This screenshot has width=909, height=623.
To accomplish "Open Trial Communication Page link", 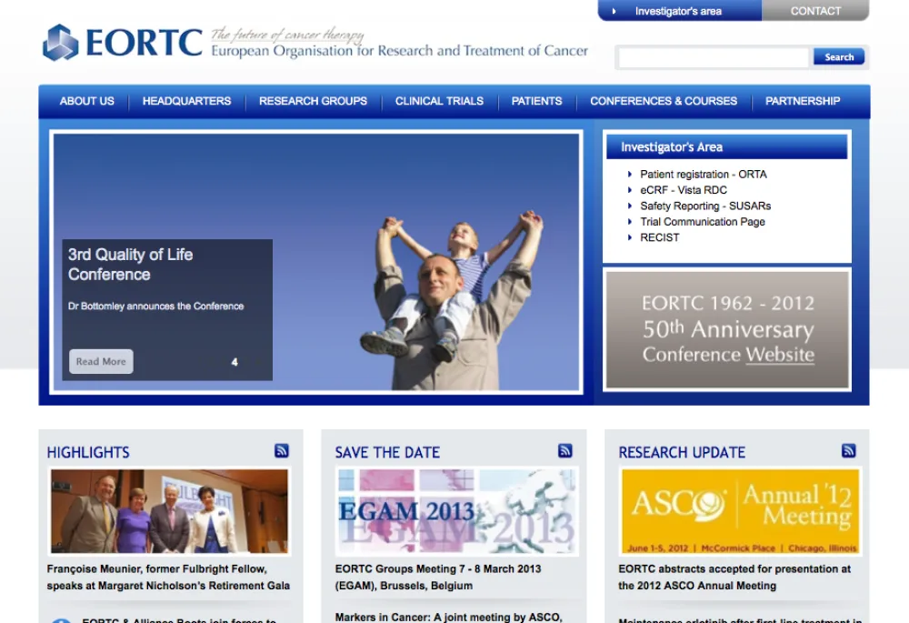I will click(x=703, y=222).
